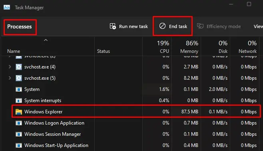The image size is (263, 151).
Task: Maximize the Task Manager window
Action: click(249, 4)
